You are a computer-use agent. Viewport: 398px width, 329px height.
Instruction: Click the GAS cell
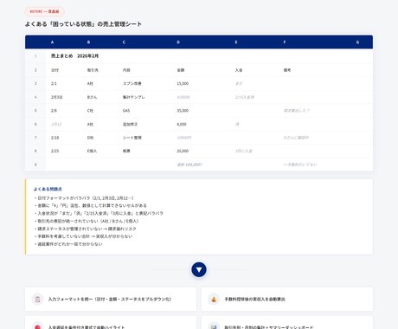tap(126, 111)
